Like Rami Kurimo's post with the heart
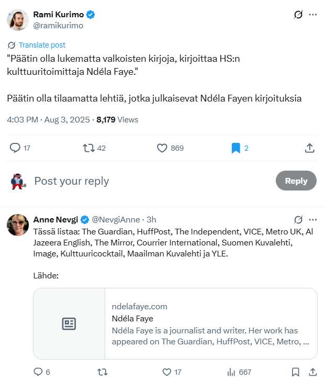Viewport: 325px width, 381px height. [162, 148]
